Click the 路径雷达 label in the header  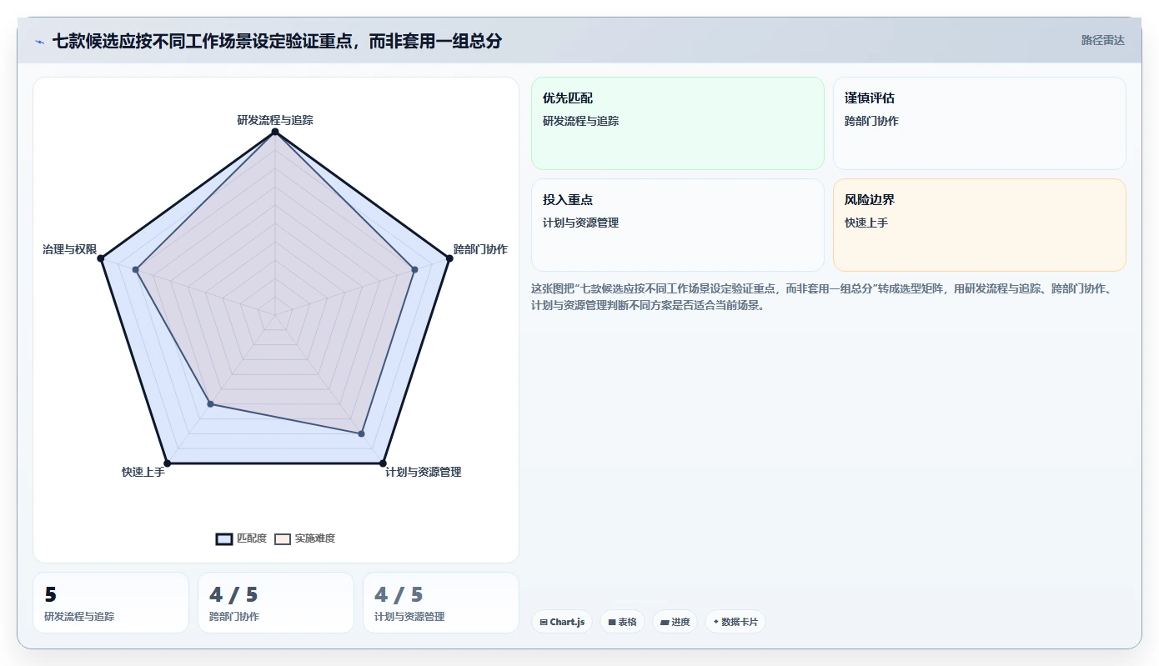[1102, 40]
